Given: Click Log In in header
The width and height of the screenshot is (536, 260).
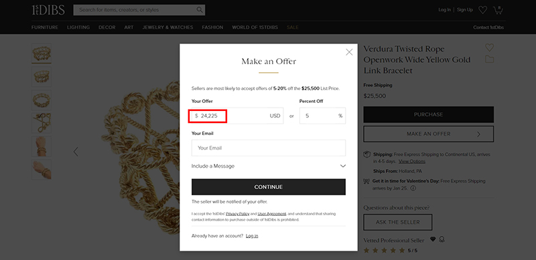Looking at the screenshot, I should tap(444, 9).
